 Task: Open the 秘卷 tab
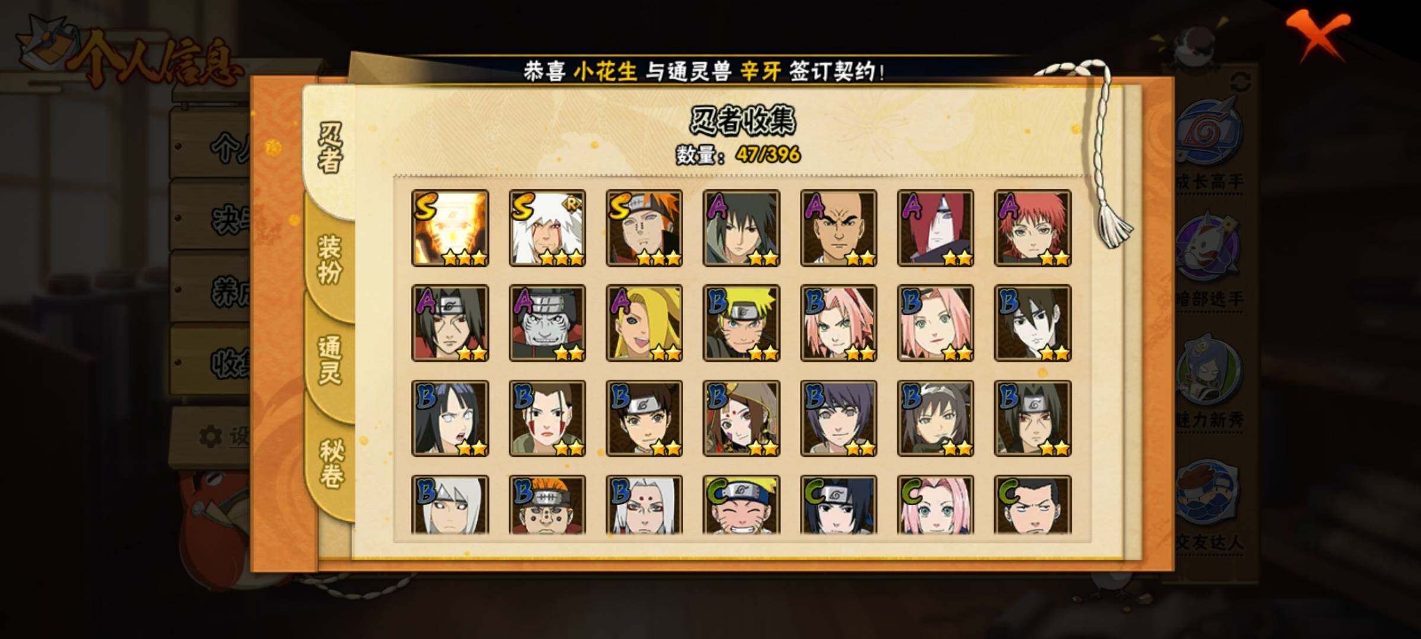click(331, 463)
